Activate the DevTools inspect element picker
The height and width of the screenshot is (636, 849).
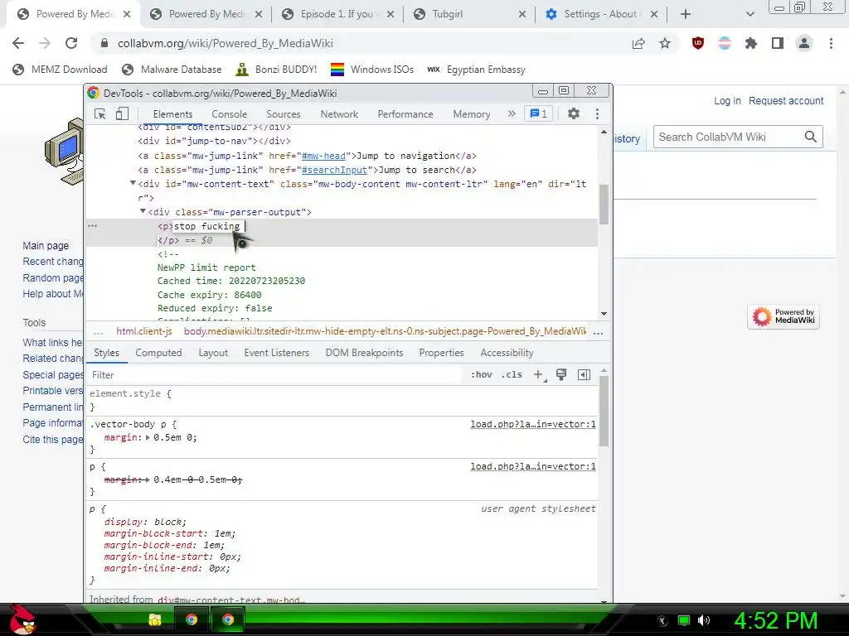tap(100, 113)
